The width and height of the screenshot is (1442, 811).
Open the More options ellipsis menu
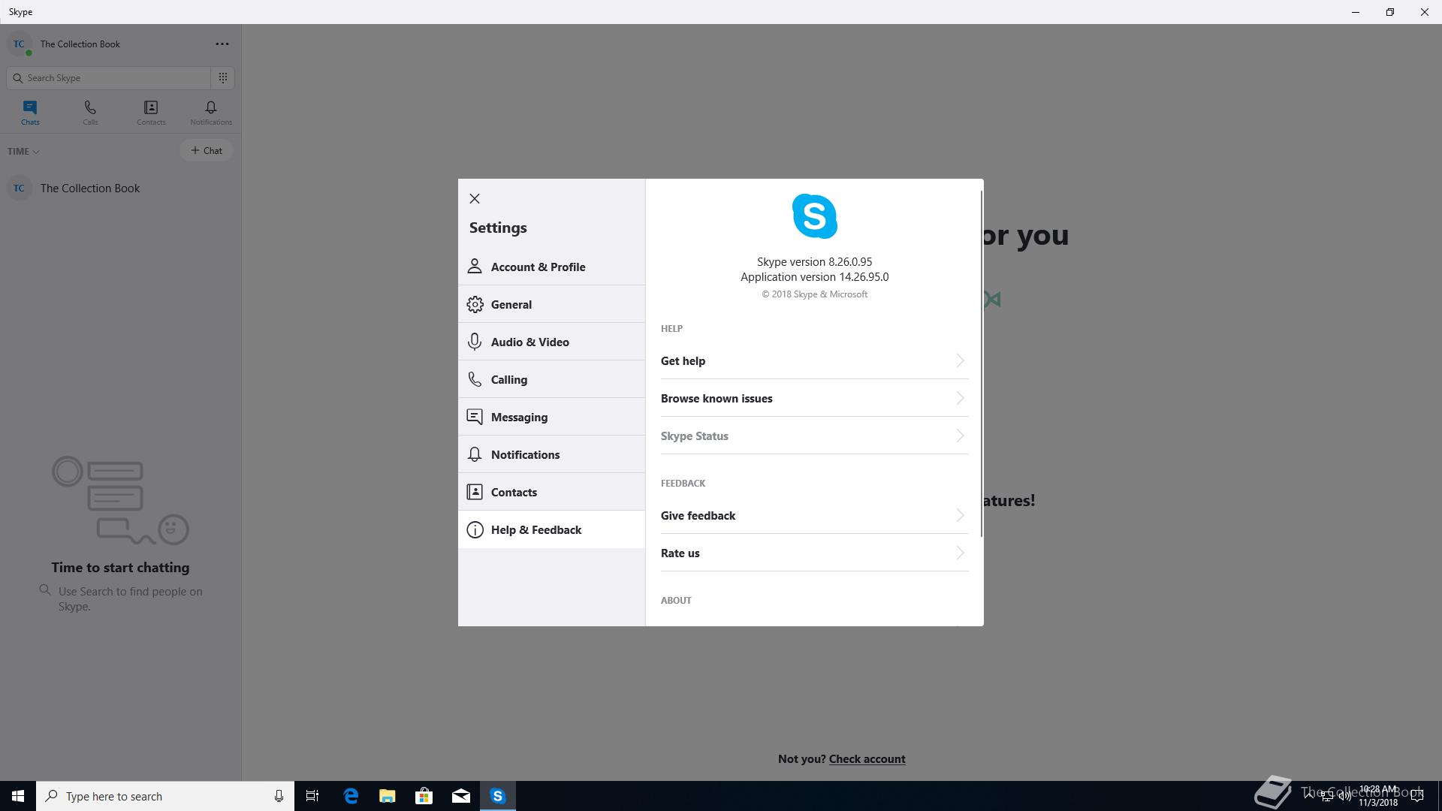click(222, 44)
